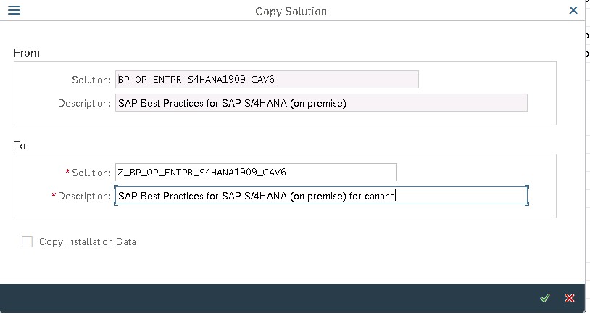590x314 pixels.
Task: Cancel using the red X icon
Action: click(570, 298)
